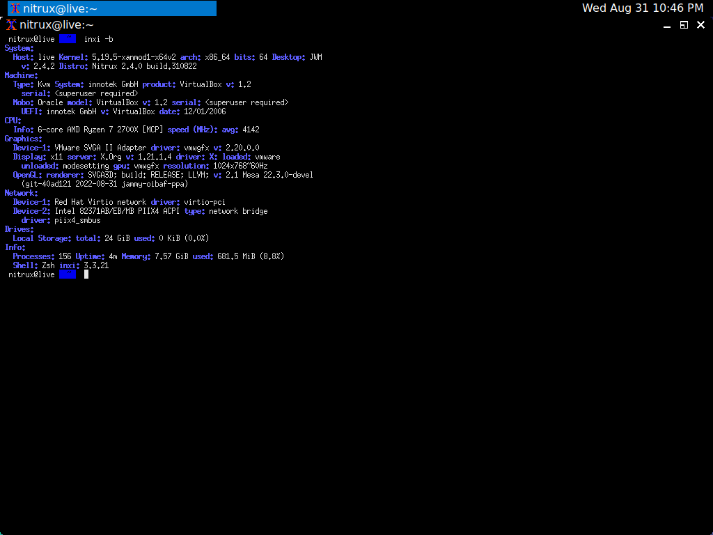Click the 'System:' heading

tap(19, 48)
